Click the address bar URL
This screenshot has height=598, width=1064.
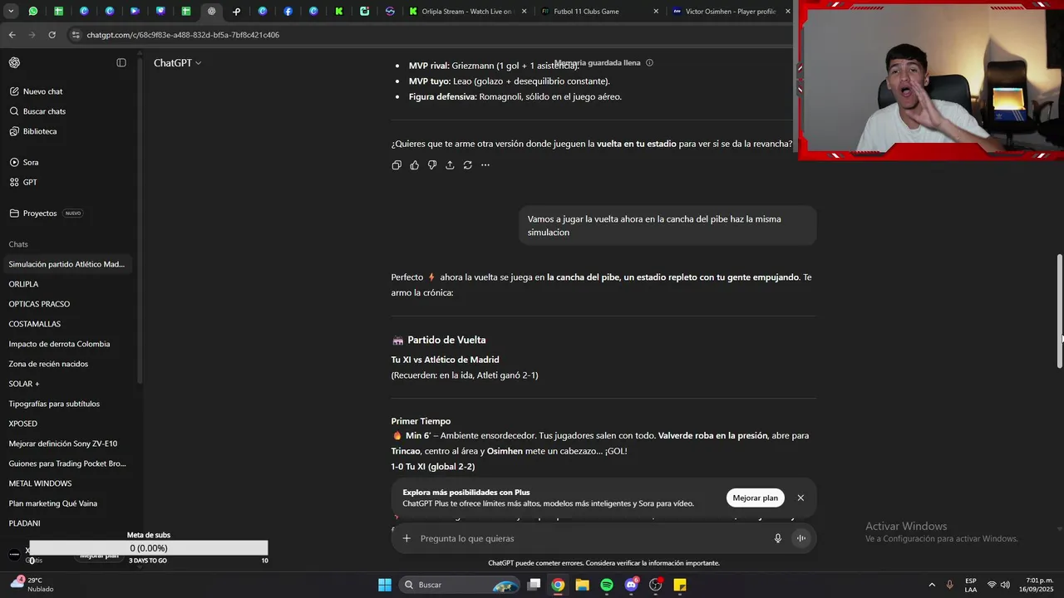coord(183,35)
